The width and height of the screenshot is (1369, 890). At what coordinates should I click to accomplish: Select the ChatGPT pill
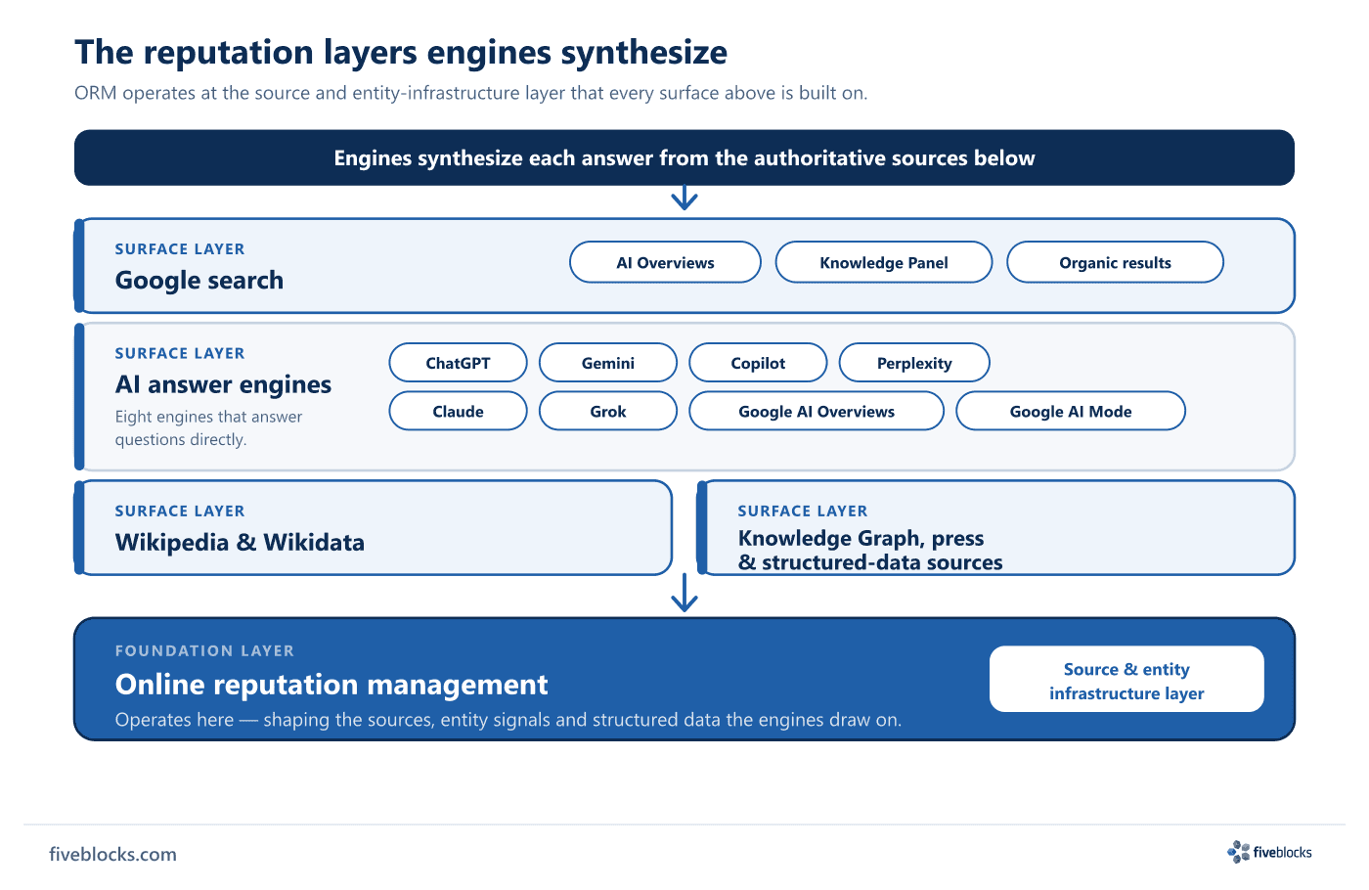tap(458, 363)
